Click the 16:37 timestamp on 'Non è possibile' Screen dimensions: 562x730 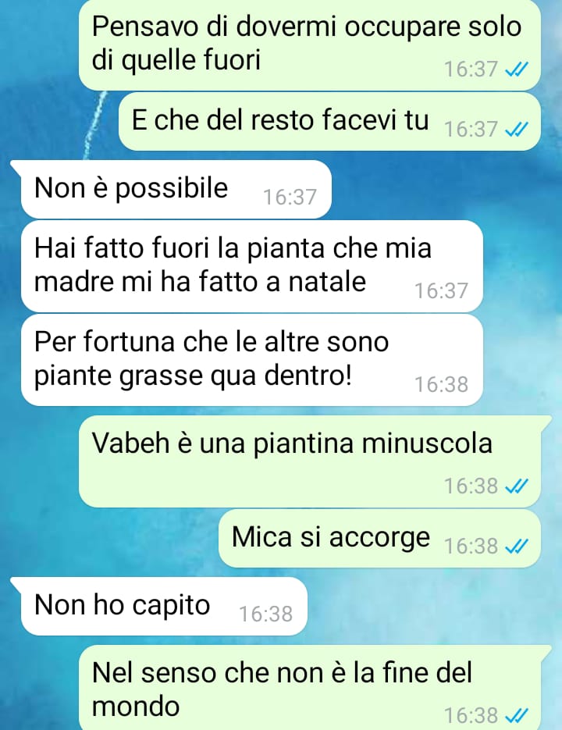(x=290, y=197)
